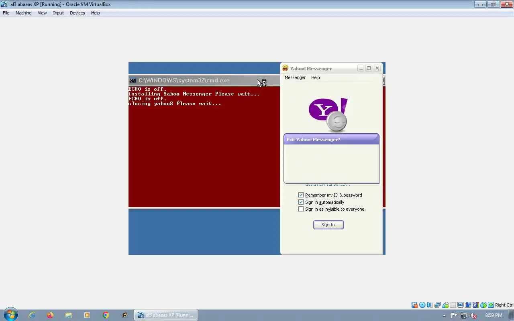Open Windows Media Player from taskbar
The width and height of the screenshot is (514, 321).
pyautogui.click(x=87, y=315)
